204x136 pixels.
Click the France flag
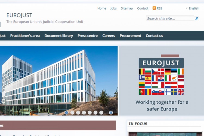pos(155,78)
